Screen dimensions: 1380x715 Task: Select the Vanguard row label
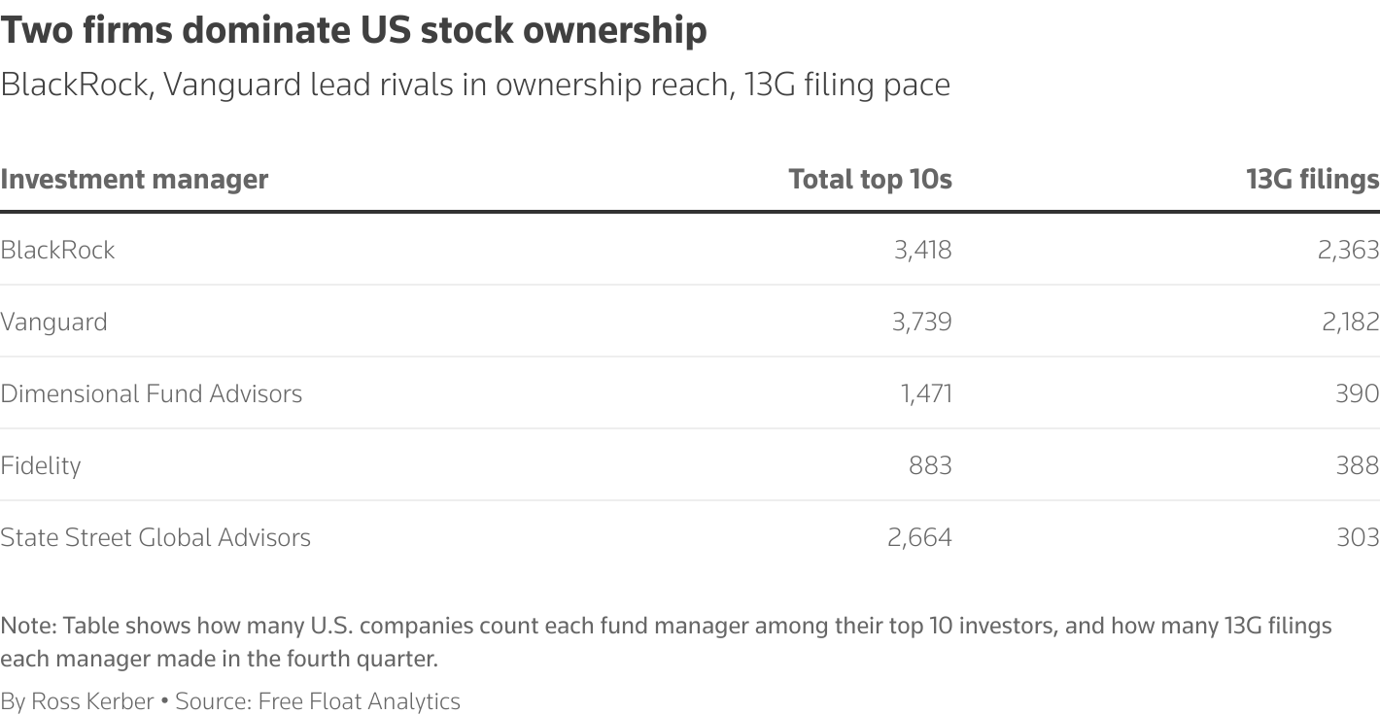pyautogui.click(x=53, y=322)
